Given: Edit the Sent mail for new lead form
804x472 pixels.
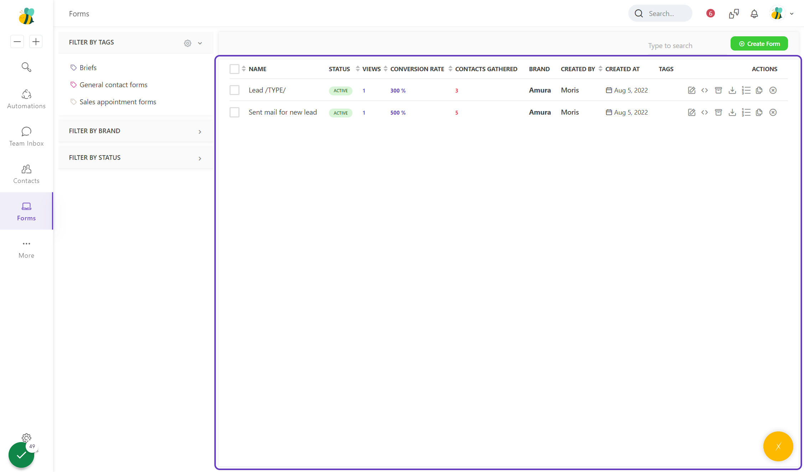Looking at the screenshot, I should [691, 112].
